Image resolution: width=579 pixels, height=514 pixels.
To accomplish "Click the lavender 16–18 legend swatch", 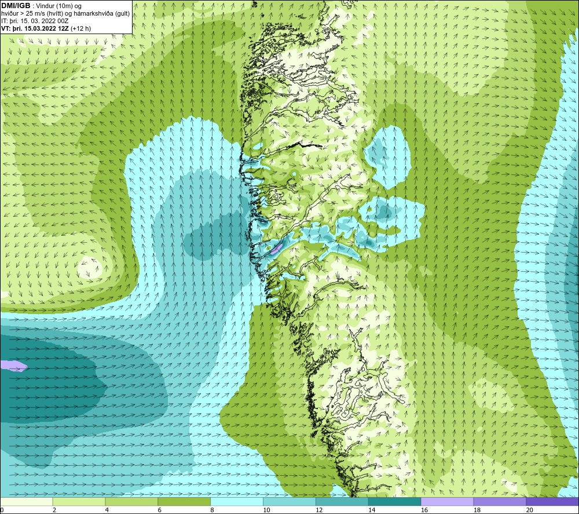I will pyautogui.click(x=447, y=501).
